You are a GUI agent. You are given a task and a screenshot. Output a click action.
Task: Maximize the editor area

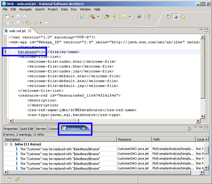[206, 30]
